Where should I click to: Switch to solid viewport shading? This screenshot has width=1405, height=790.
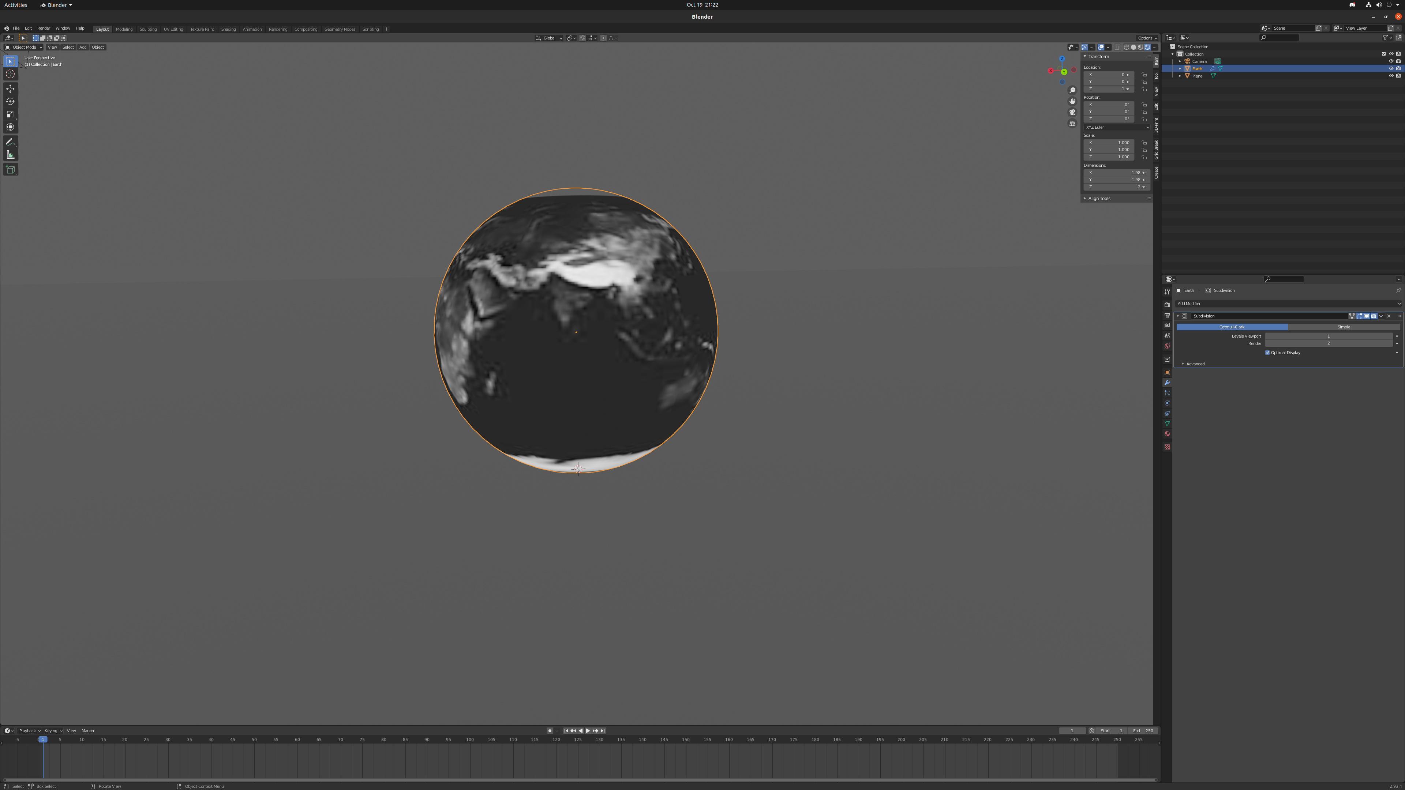point(1134,47)
